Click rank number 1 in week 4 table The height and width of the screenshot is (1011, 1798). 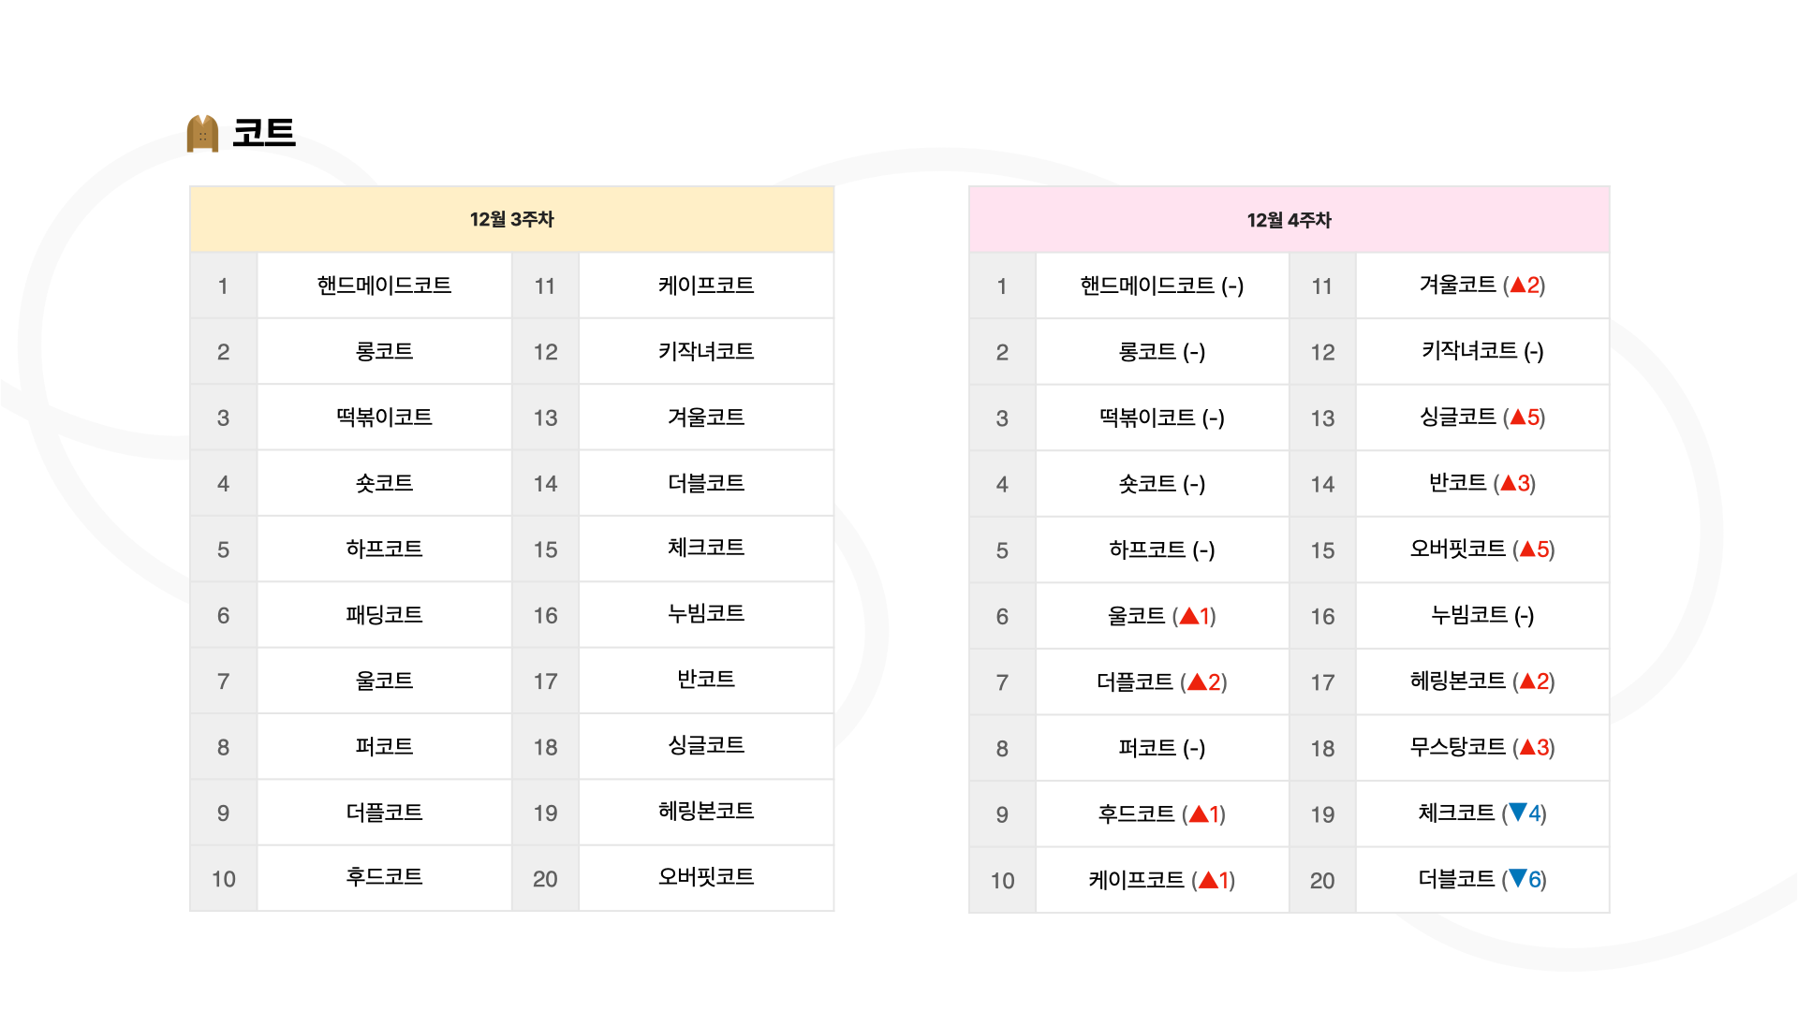point(1002,286)
